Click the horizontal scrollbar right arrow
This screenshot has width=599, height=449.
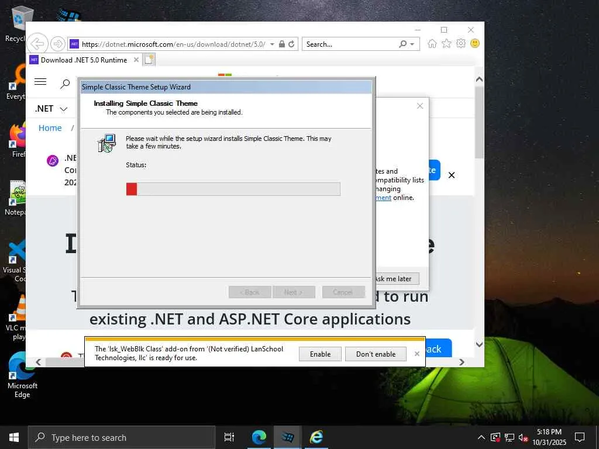(462, 362)
